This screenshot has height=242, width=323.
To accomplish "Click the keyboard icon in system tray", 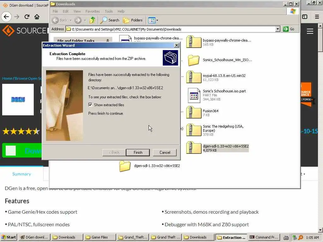I will (286, 238).
